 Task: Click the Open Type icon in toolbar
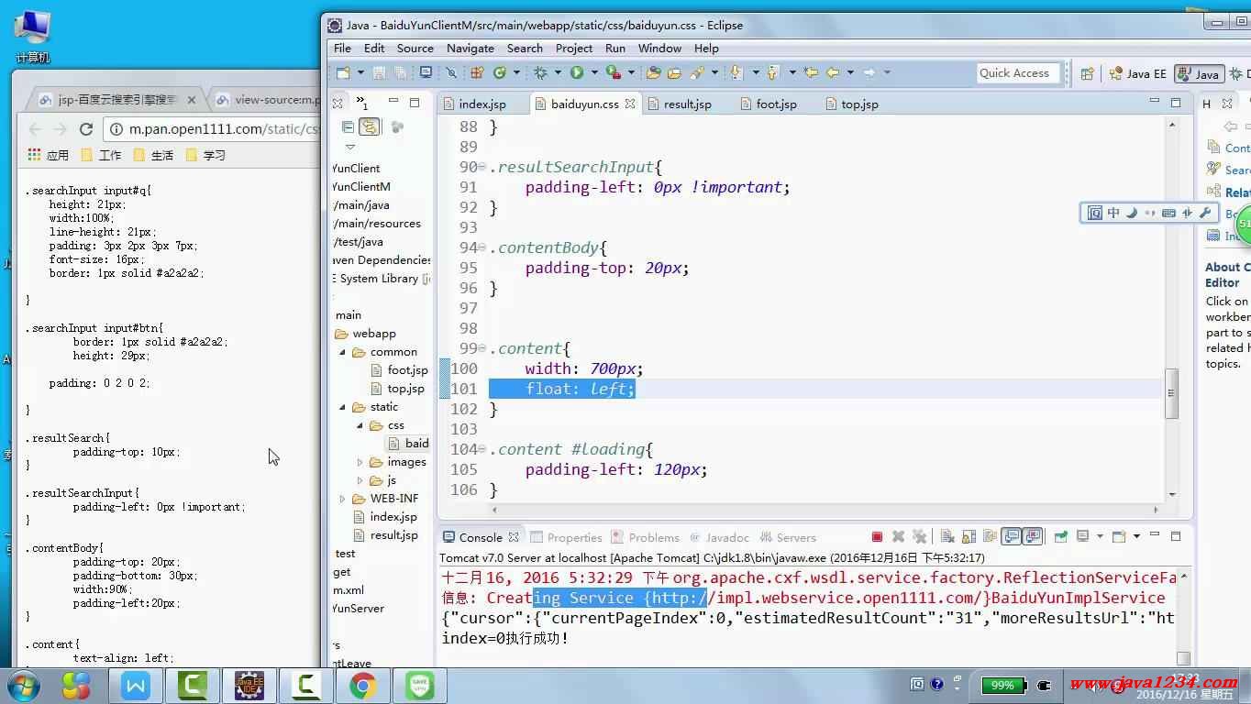coord(654,72)
